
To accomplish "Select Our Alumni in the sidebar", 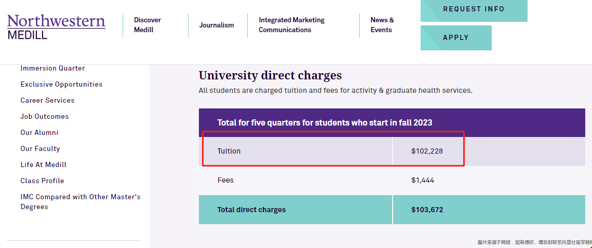I will (39, 133).
